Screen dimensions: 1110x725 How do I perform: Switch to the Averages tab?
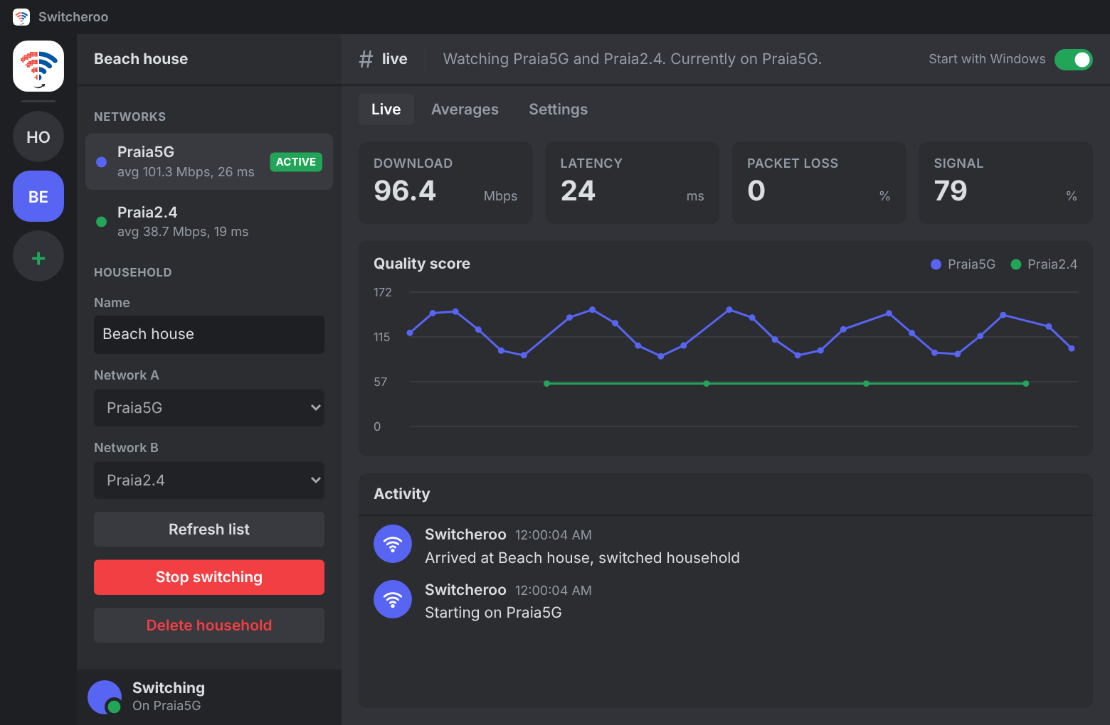(465, 109)
